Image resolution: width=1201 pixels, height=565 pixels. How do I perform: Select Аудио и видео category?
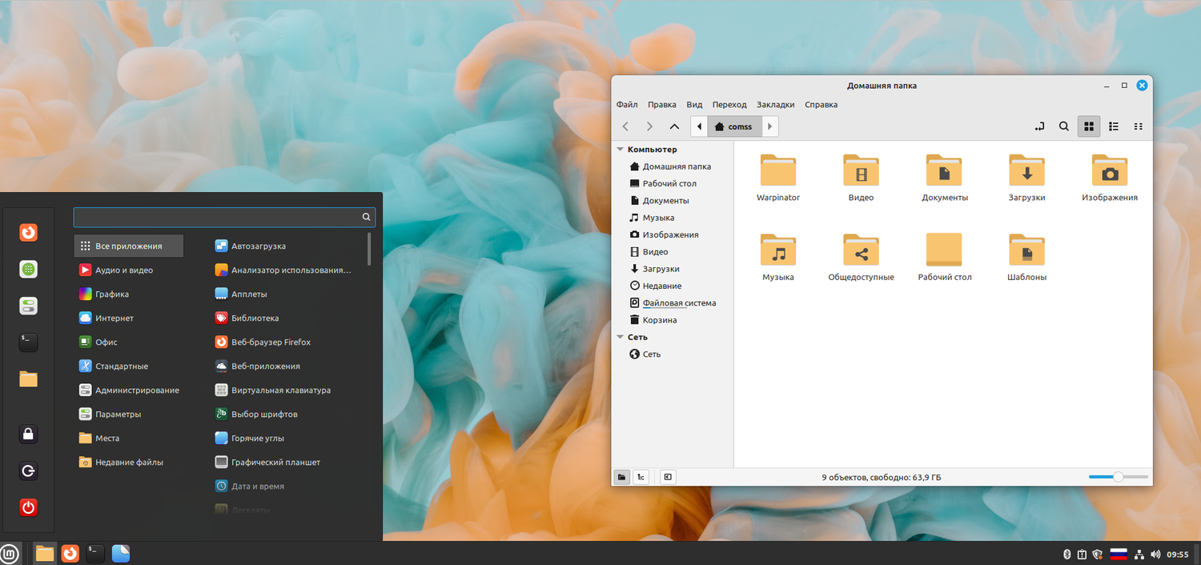pos(129,270)
